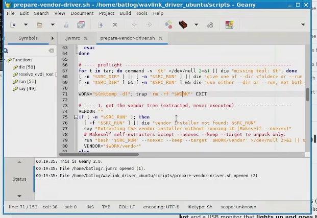Open the Tools menu
The width and height of the screenshot is (317, 218).
click(x=142, y=13)
